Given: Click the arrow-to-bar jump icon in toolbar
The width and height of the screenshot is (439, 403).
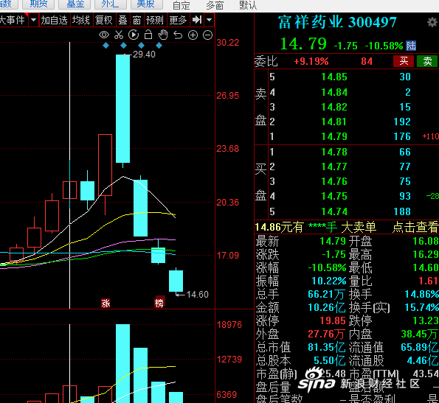Looking at the screenshot, I should 197,20.
